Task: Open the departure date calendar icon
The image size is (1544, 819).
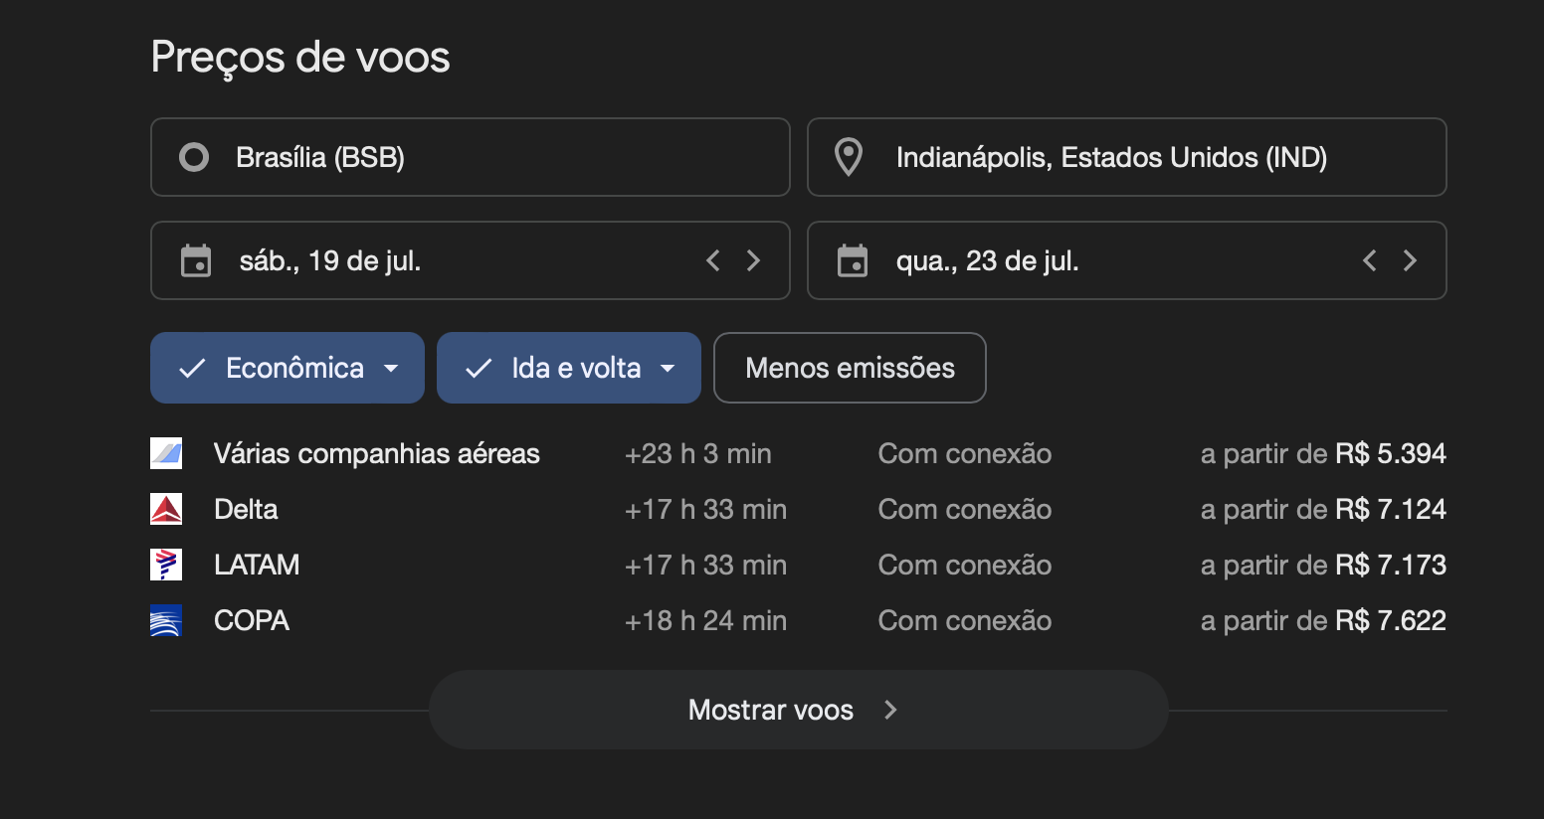Action: [196, 260]
